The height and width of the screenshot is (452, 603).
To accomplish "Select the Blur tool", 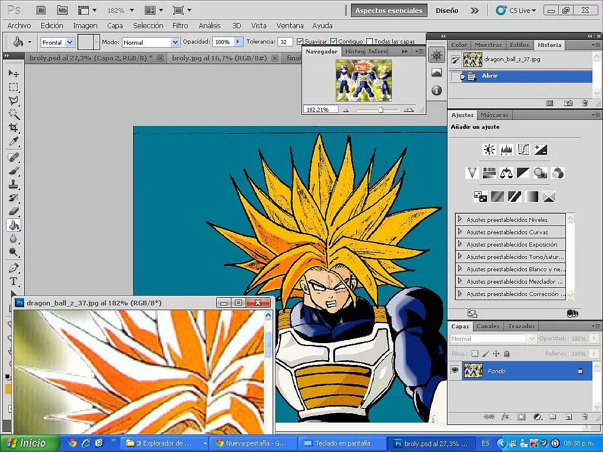I will point(14,239).
